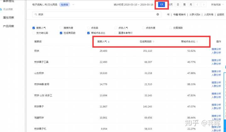Open 属性洞察 in the sidebar
This screenshot has width=226, height=132.
[x=8, y=18]
